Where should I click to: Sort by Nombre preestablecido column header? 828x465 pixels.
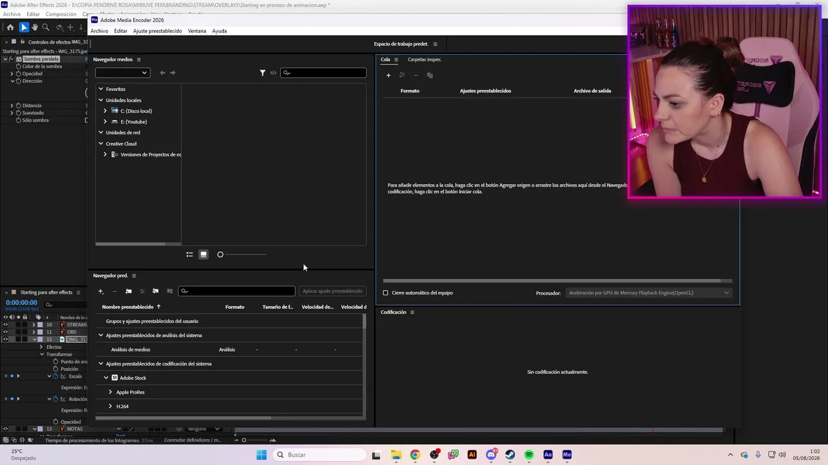pyautogui.click(x=127, y=307)
